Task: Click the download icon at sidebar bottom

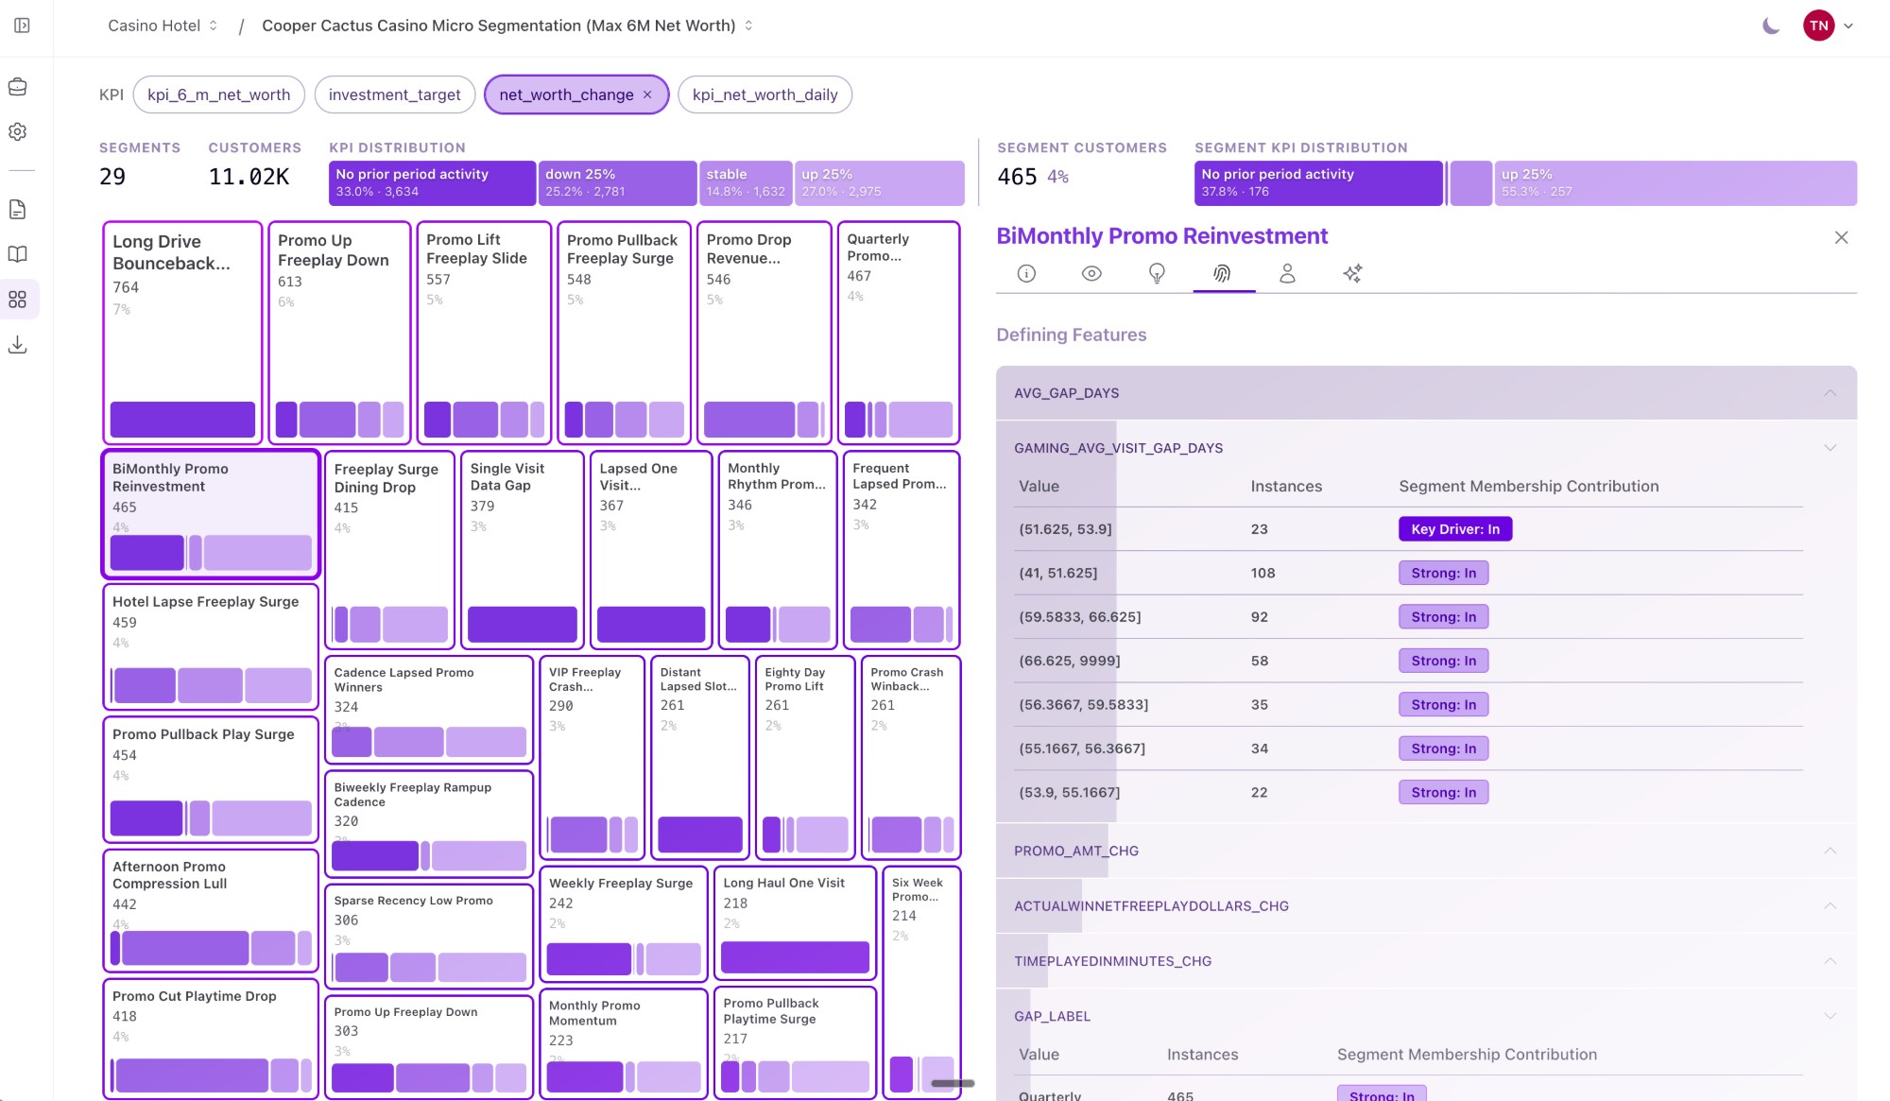Action: 18,344
